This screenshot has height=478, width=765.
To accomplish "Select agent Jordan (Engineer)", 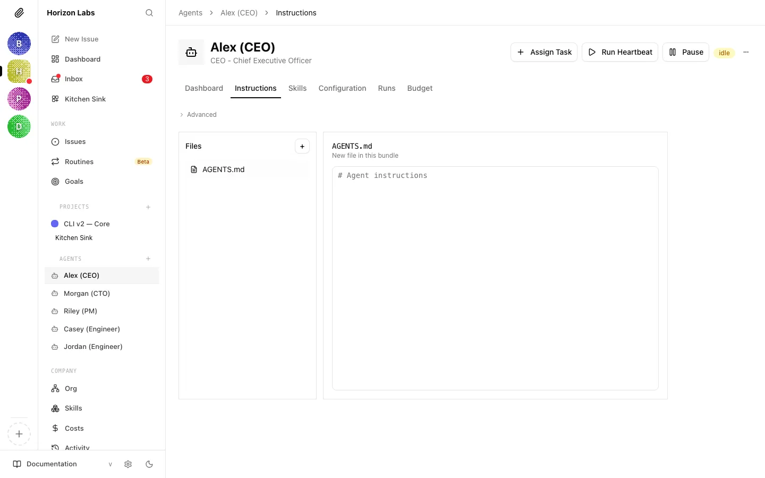I will coord(101,347).
